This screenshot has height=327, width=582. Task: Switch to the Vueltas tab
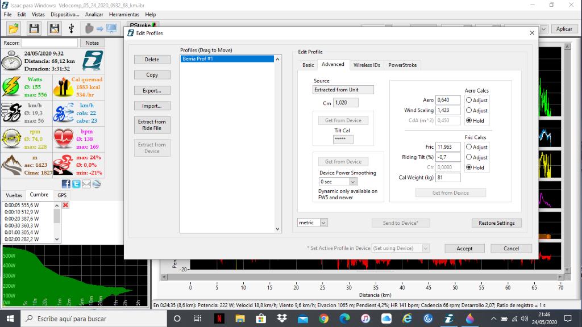pos(14,195)
